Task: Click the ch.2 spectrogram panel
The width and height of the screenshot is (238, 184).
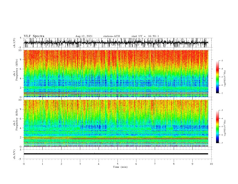Action: pyautogui.click(x=116, y=123)
